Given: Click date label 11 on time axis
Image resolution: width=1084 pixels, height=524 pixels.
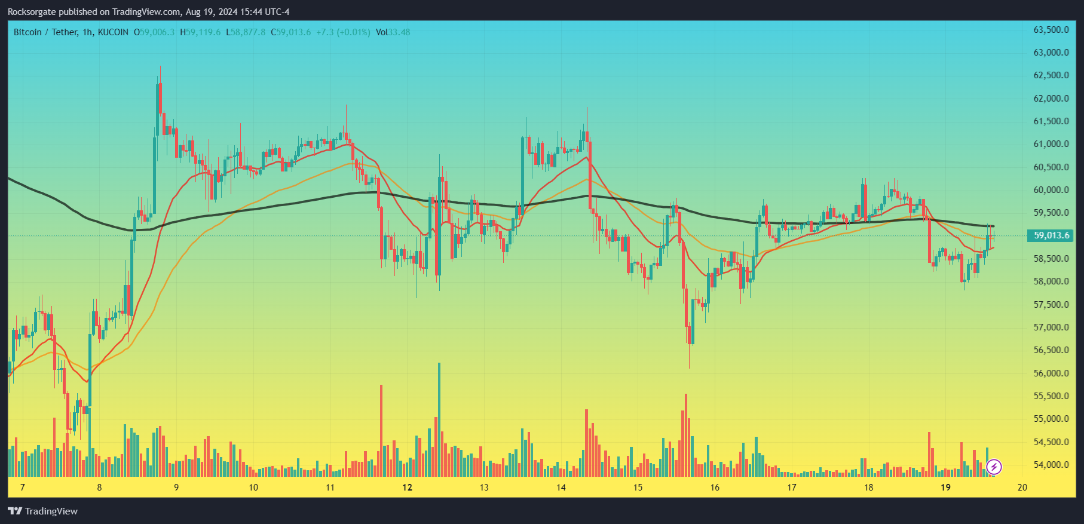Looking at the screenshot, I should coord(330,488).
